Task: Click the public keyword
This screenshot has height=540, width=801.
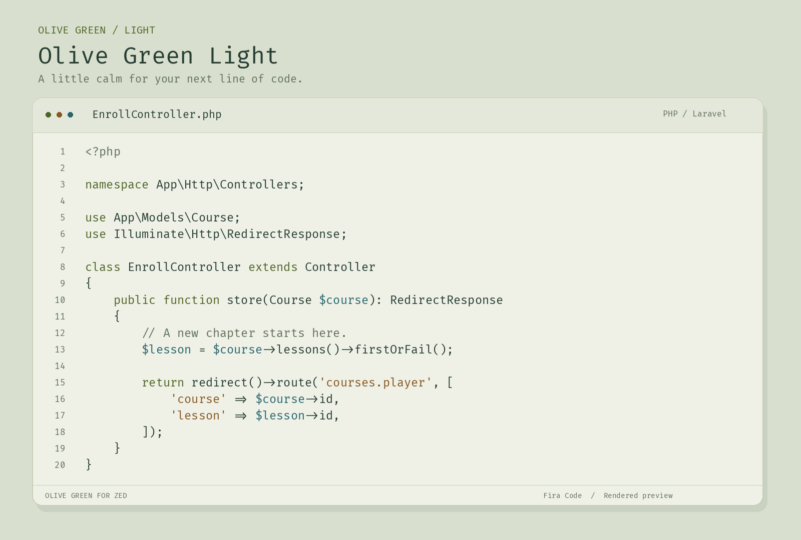Action: pyautogui.click(x=135, y=300)
